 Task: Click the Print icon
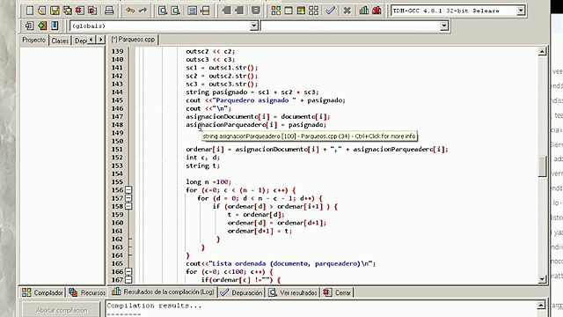[109, 11]
